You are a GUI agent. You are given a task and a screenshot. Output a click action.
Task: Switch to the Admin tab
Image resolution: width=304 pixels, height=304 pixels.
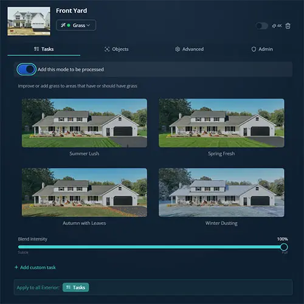pos(262,49)
